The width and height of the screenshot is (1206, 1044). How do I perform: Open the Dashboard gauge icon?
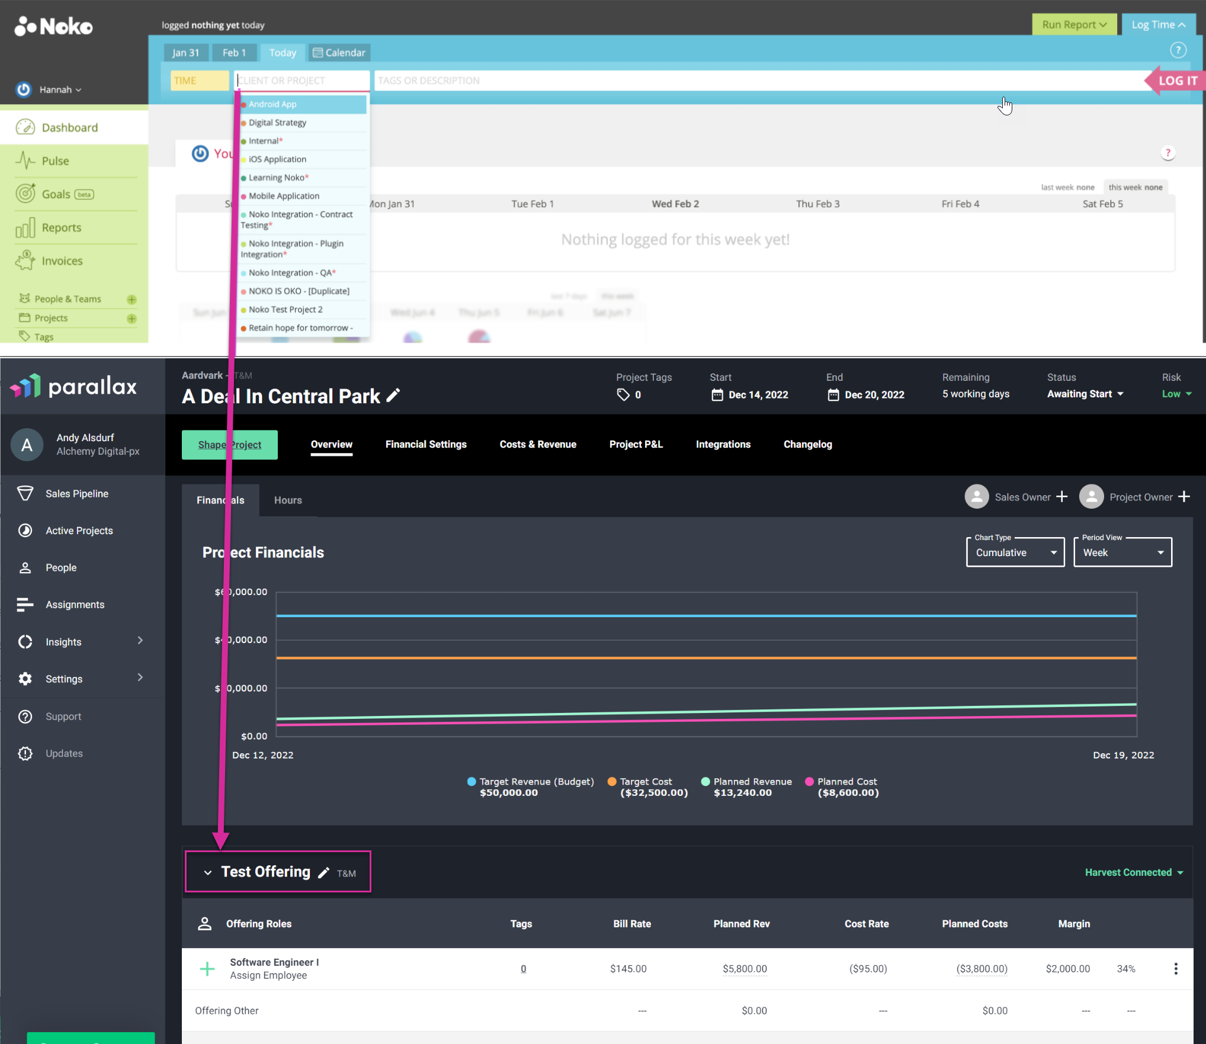(25, 127)
